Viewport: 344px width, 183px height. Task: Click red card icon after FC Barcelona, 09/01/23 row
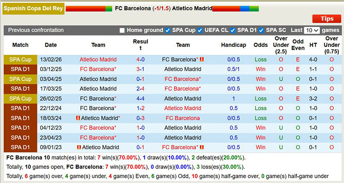(202, 147)
